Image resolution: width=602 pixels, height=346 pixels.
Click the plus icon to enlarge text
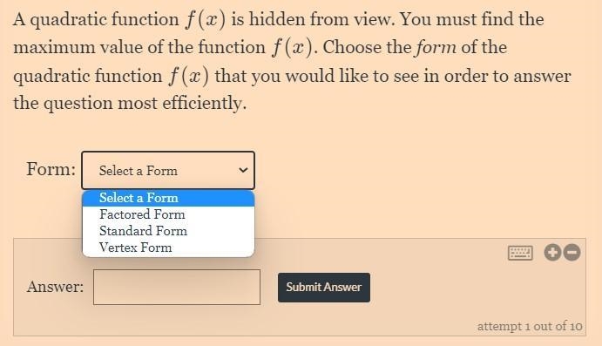(x=552, y=252)
